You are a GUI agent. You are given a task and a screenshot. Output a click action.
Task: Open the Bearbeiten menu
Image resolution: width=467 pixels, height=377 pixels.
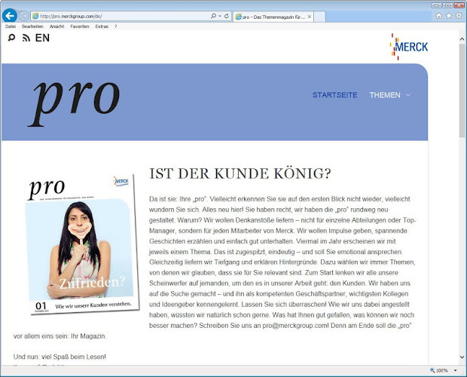(x=32, y=26)
